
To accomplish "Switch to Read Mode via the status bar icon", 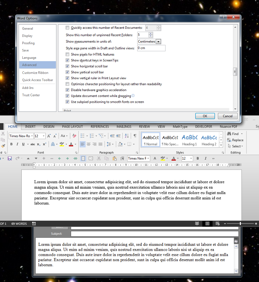I will pos(197,224).
